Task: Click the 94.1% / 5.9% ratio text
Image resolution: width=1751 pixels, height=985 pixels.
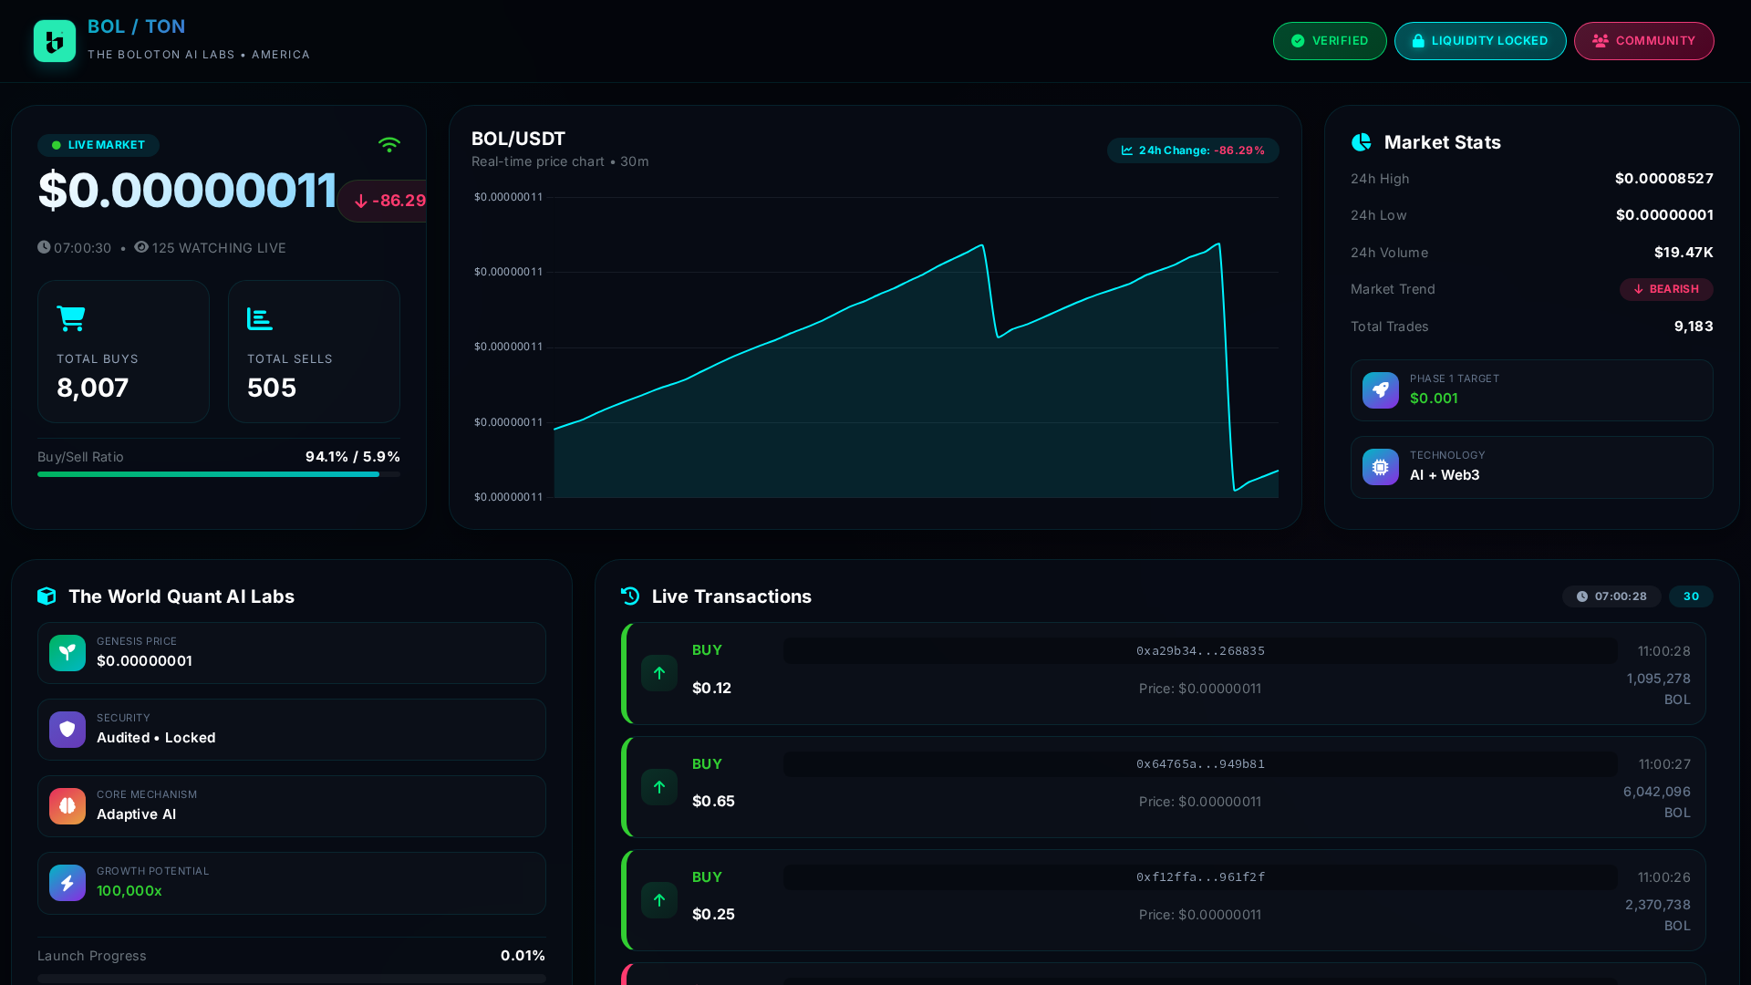Action: [353, 457]
